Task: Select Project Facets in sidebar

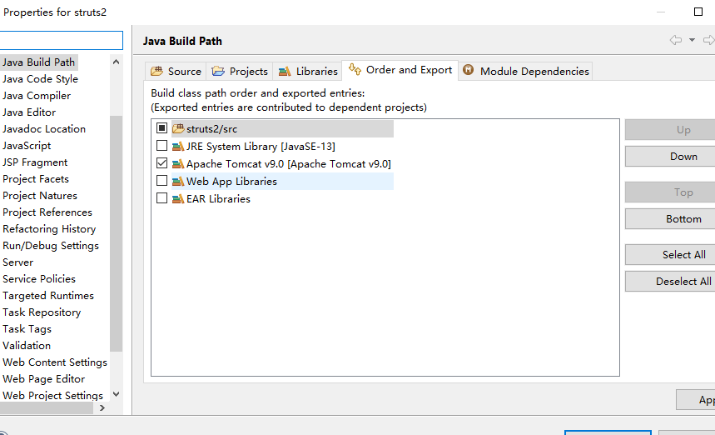Action: [x=36, y=179]
